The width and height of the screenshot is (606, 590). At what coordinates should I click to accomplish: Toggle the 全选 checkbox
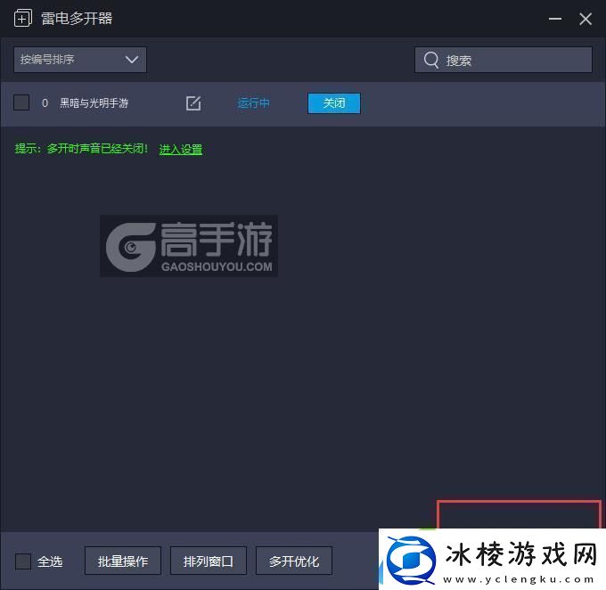(x=23, y=561)
